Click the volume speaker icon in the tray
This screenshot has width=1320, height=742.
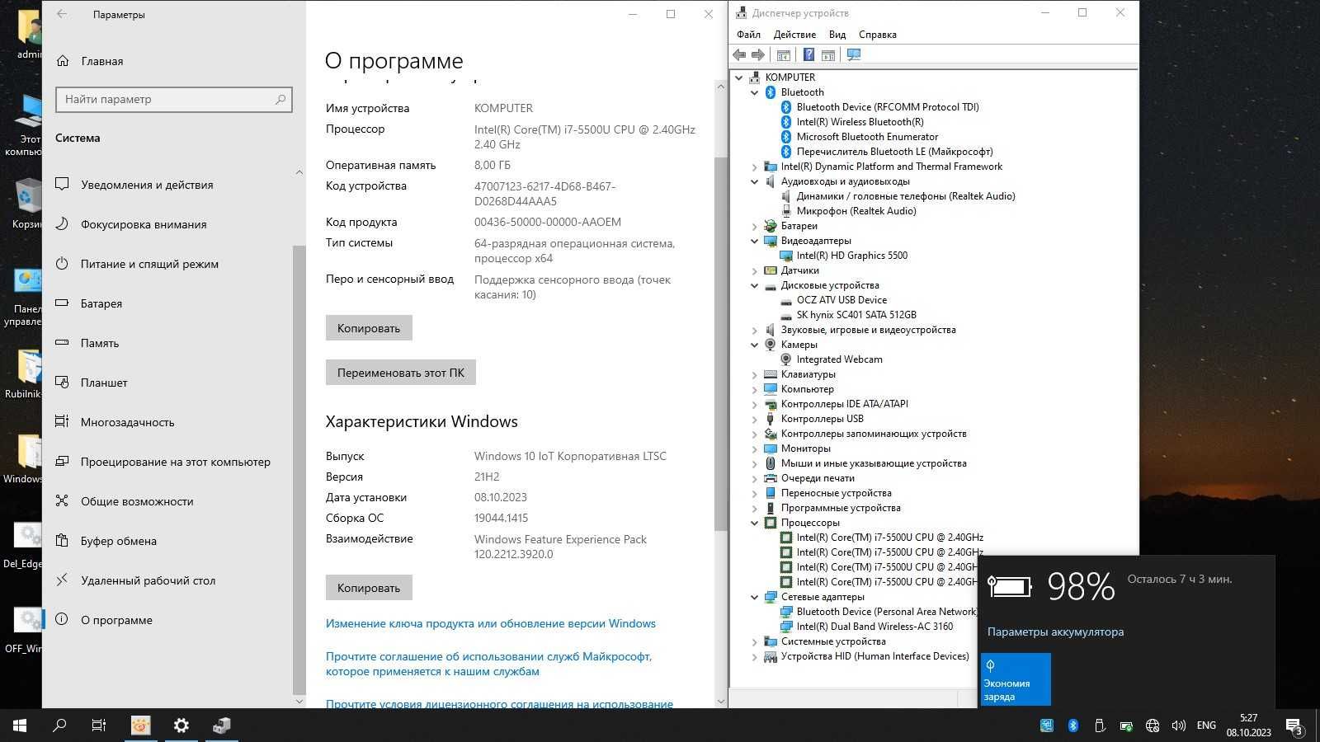1179,726
